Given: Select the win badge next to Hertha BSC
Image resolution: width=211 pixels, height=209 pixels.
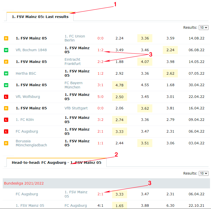Looking at the screenshot, I should [6, 73].
